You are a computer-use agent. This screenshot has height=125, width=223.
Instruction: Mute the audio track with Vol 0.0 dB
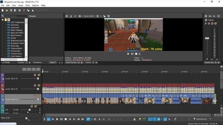(x=32, y=106)
